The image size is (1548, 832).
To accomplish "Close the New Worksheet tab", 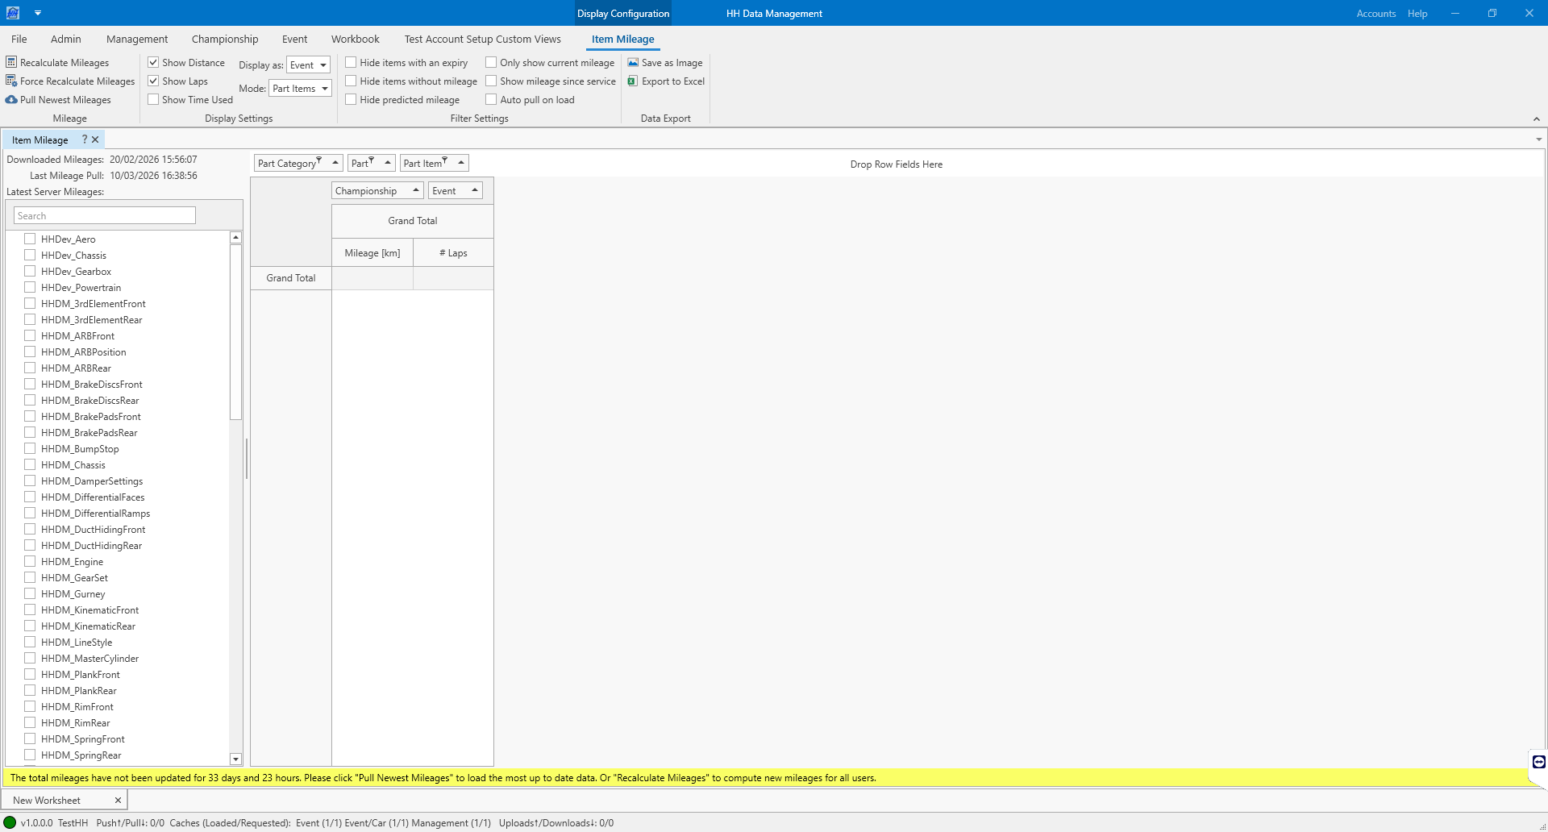I will (118, 800).
